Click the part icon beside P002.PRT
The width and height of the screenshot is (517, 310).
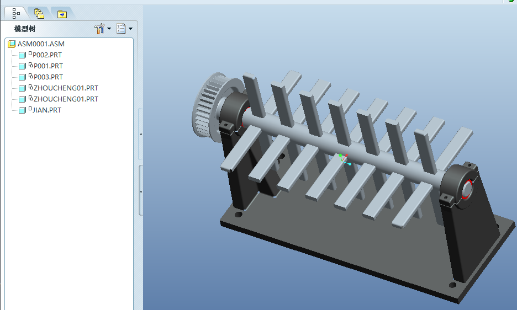tap(22, 55)
